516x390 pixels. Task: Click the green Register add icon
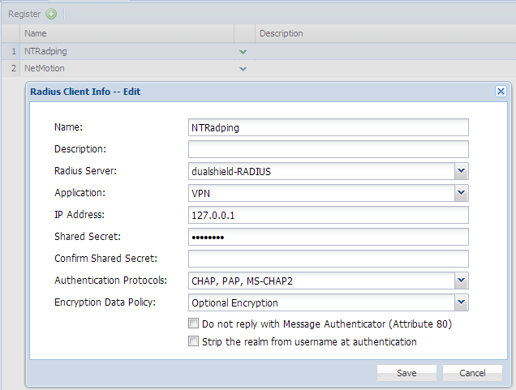pyautogui.click(x=51, y=14)
